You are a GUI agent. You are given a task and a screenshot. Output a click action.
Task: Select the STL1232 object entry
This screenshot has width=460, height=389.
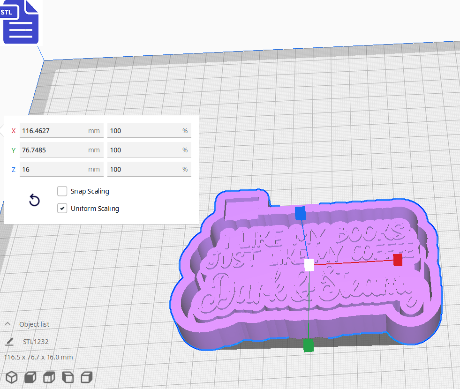(x=35, y=342)
